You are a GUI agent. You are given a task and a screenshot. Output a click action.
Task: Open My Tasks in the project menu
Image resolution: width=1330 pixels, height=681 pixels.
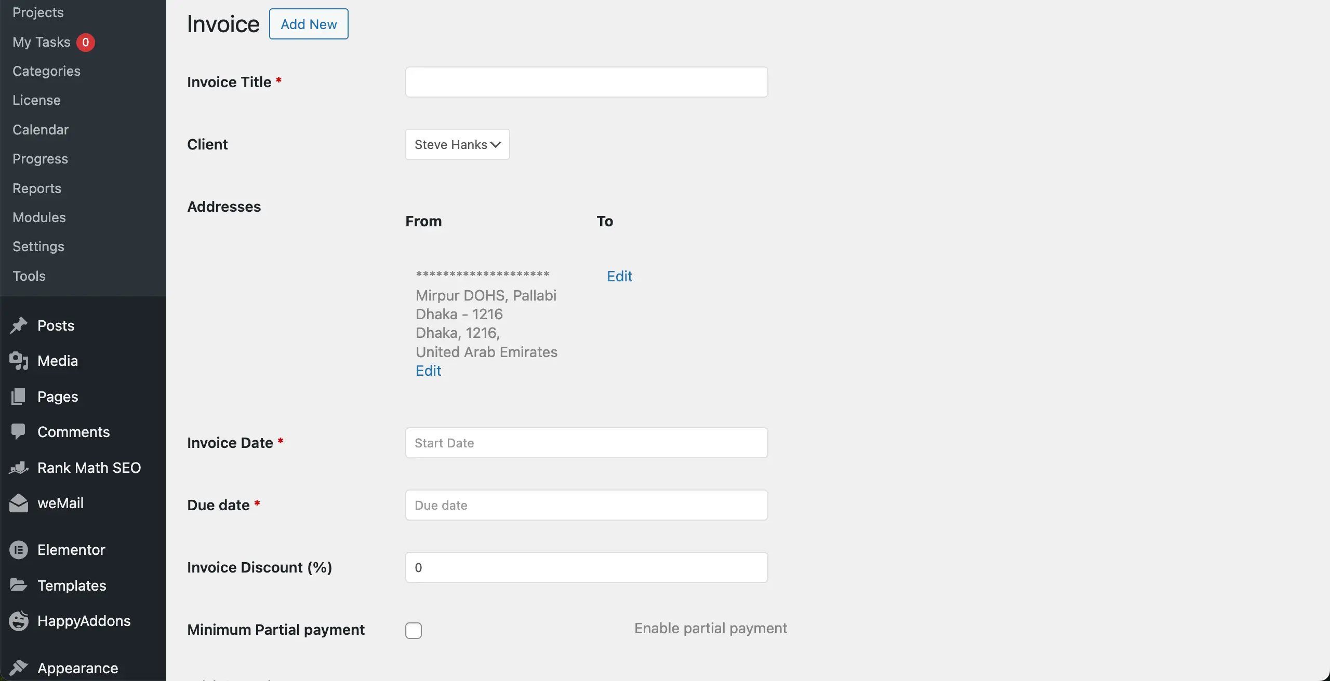point(42,42)
